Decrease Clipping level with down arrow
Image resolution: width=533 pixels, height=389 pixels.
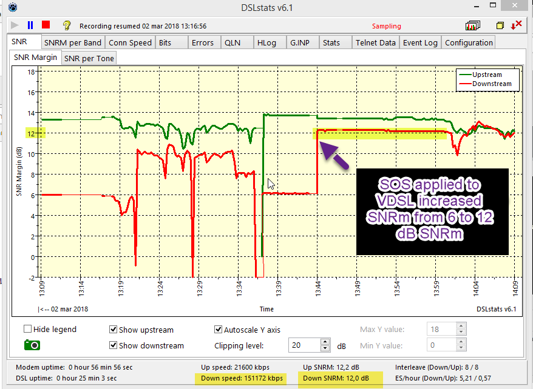pos(325,348)
